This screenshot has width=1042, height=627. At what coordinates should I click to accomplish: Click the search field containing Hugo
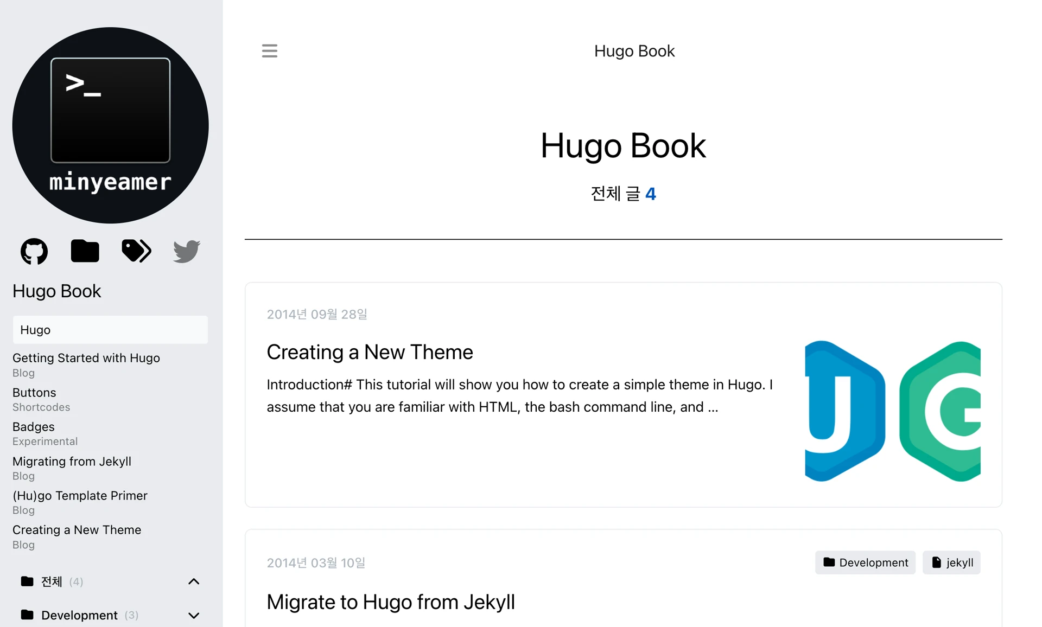[110, 330]
